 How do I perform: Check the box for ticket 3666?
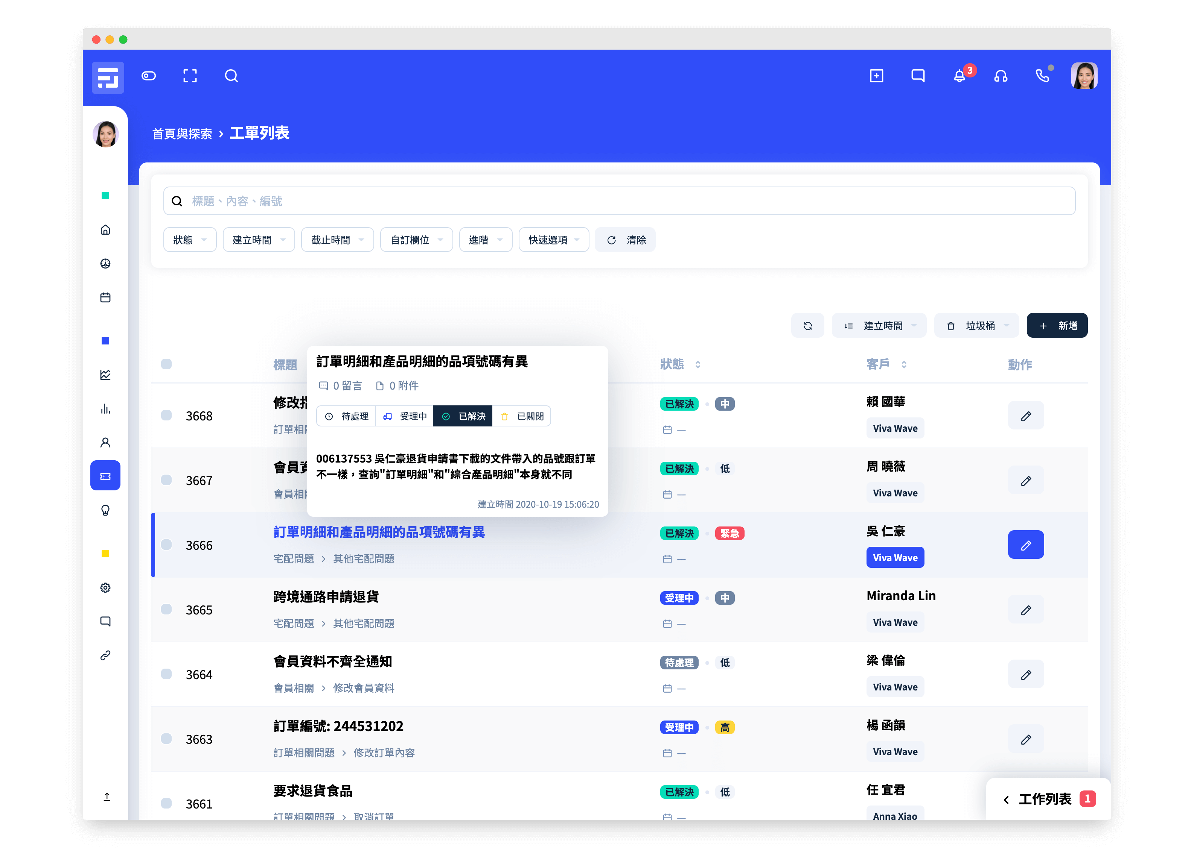(166, 545)
